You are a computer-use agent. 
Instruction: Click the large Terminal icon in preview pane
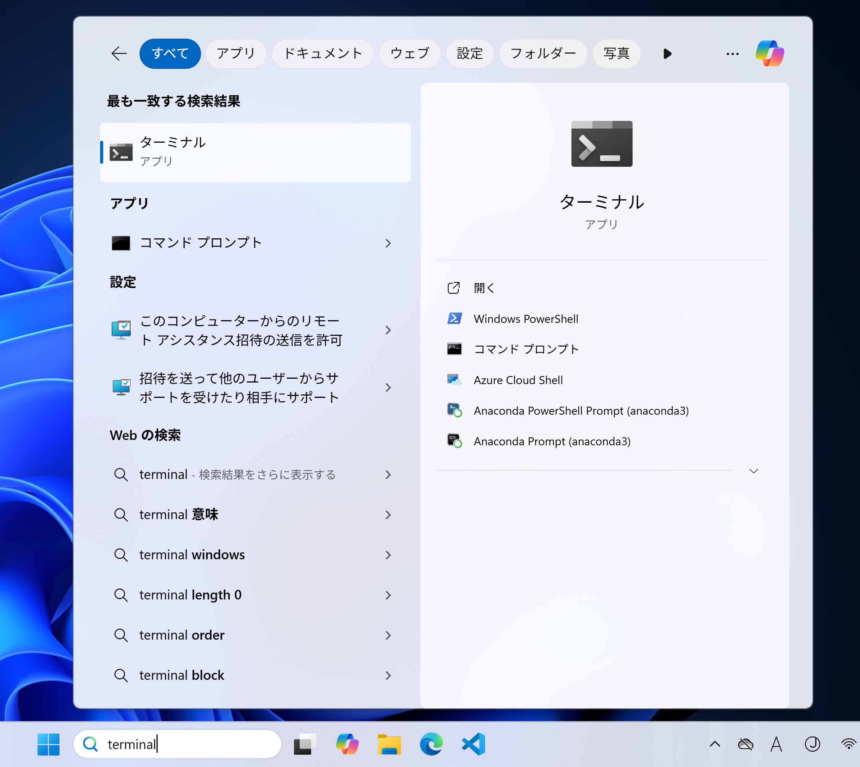(x=601, y=144)
